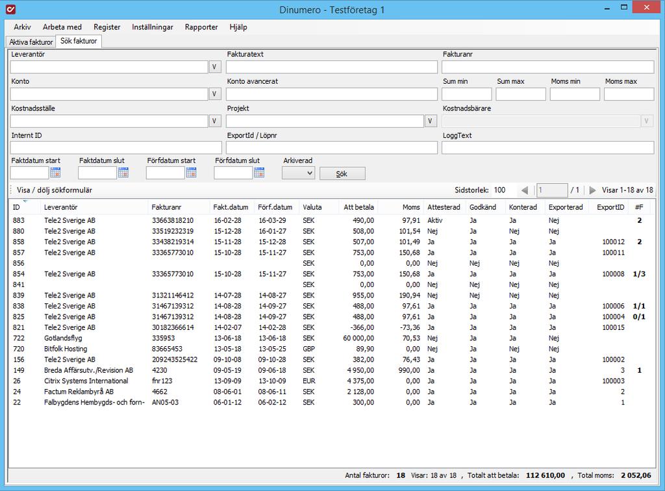Select the Bitfolk Hosting row
This screenshot has height=491, width=665.
[332, 349]
